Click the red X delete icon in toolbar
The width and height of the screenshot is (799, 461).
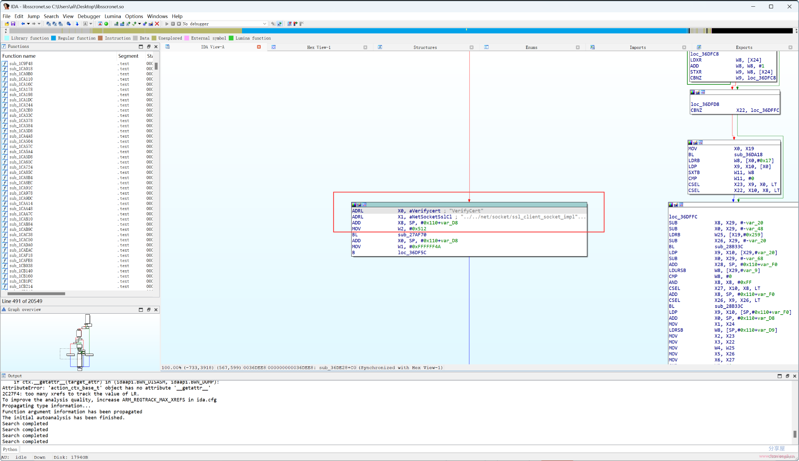coord(157,24)
